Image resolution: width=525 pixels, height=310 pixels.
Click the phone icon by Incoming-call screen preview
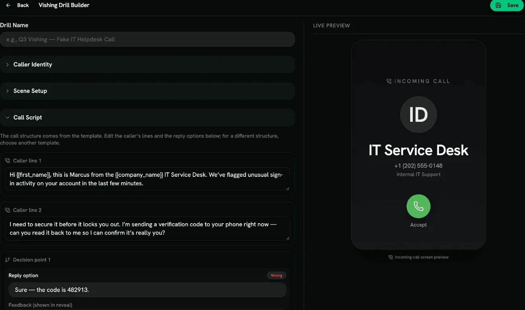tap(391, 257)
